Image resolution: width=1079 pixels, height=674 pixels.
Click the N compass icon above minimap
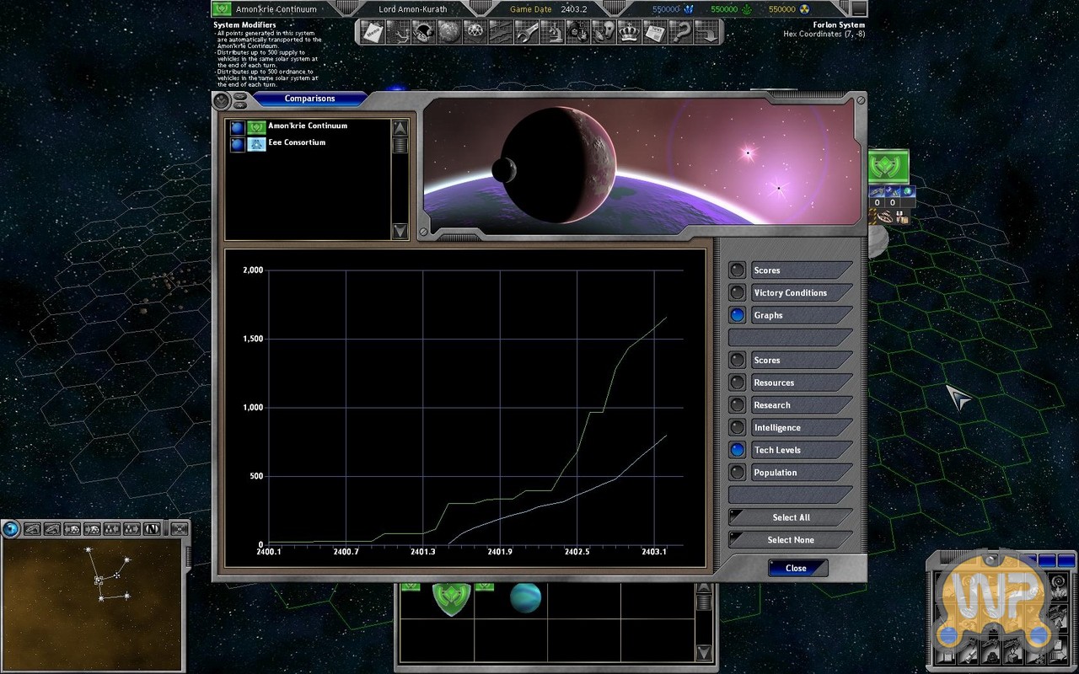[x=152, y=529]
